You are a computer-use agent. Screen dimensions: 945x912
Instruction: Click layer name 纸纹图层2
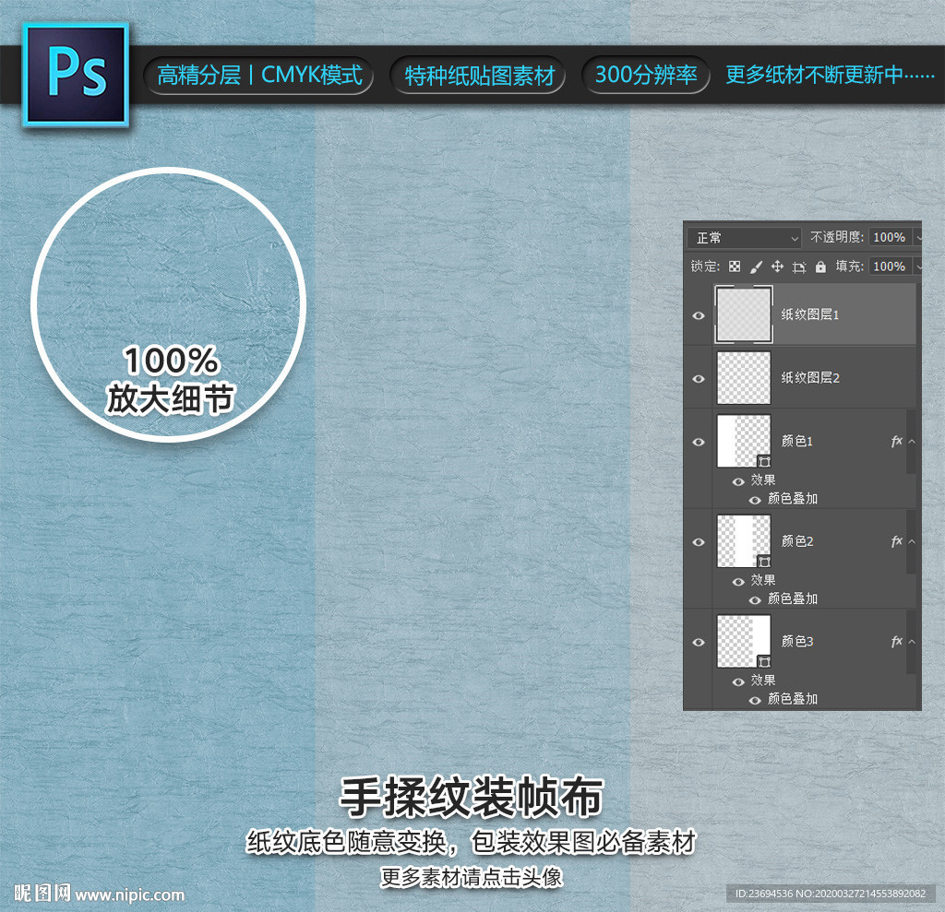coord(810,378)
